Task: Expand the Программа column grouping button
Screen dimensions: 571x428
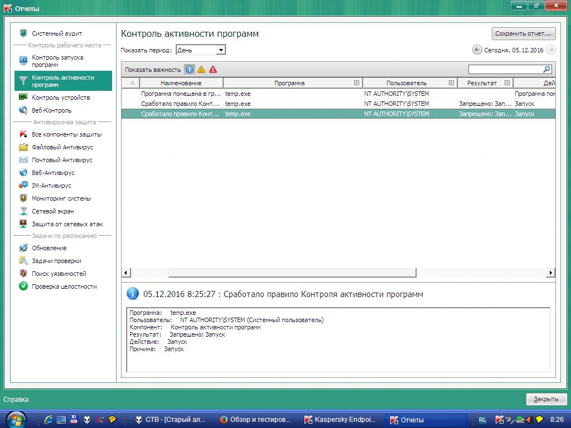Action: 356,83
